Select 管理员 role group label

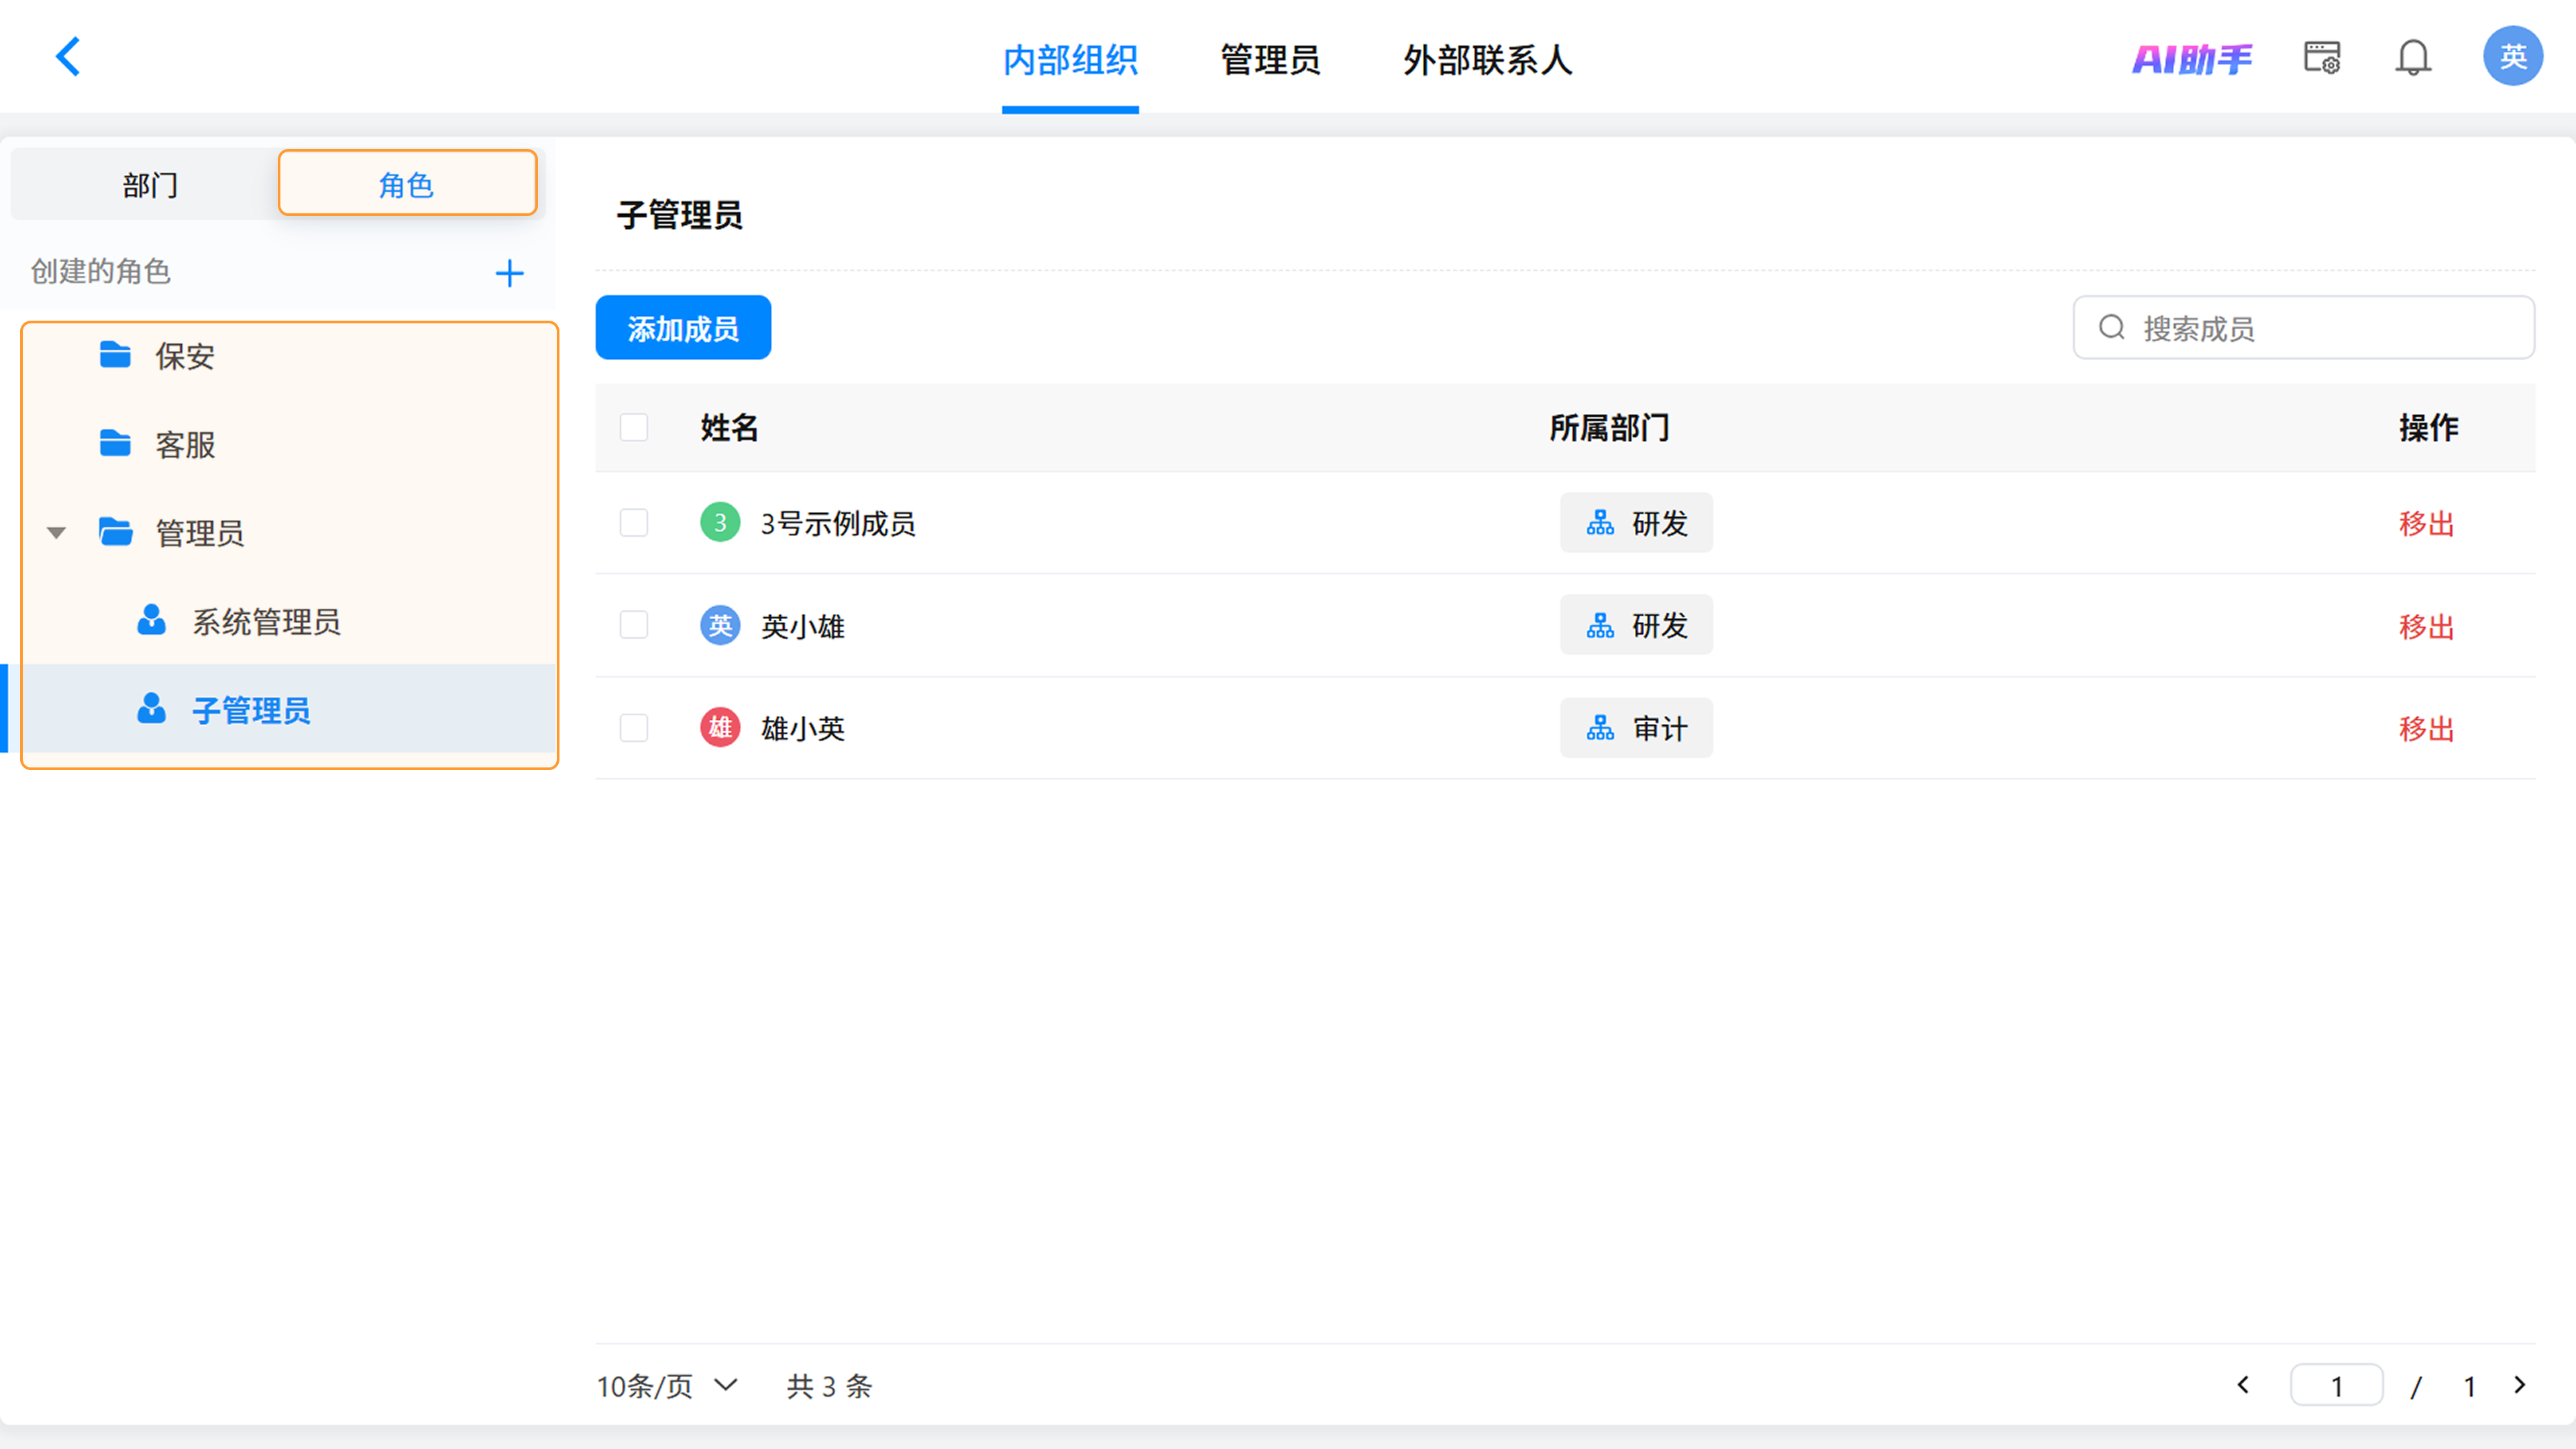(x=199, y=533)
